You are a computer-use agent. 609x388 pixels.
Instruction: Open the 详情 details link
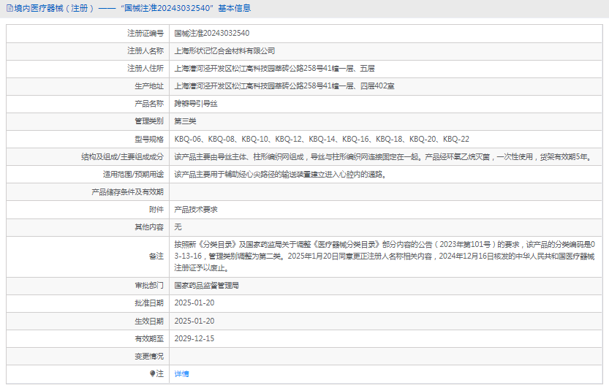pyautogui.click(x=181, y=374)
